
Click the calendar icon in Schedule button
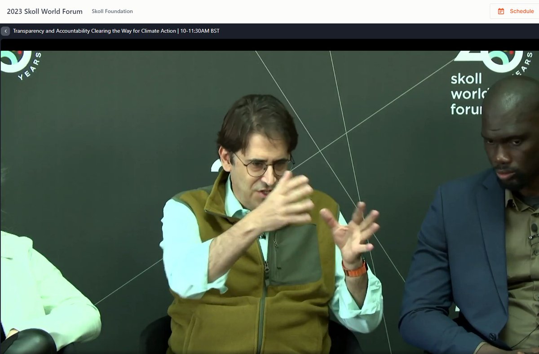(501, 11)
